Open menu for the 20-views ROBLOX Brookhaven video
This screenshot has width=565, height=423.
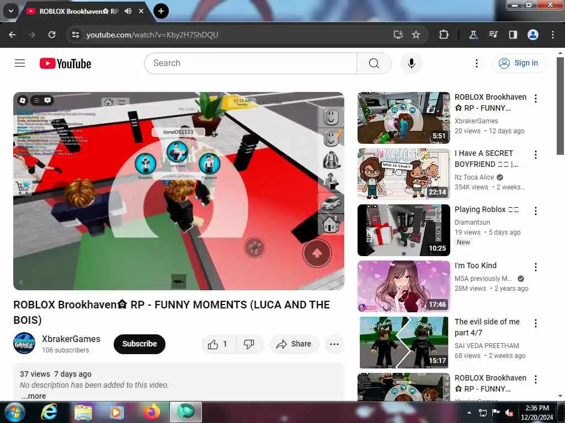[x=536, y=99]
